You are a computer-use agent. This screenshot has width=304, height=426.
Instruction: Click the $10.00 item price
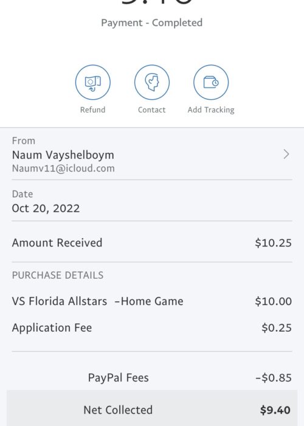[x=274, y=301]
